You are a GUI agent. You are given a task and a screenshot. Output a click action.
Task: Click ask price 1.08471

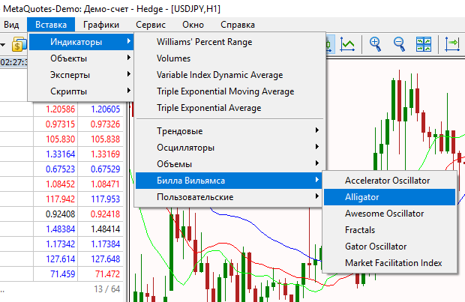click(x=105, y=184)
